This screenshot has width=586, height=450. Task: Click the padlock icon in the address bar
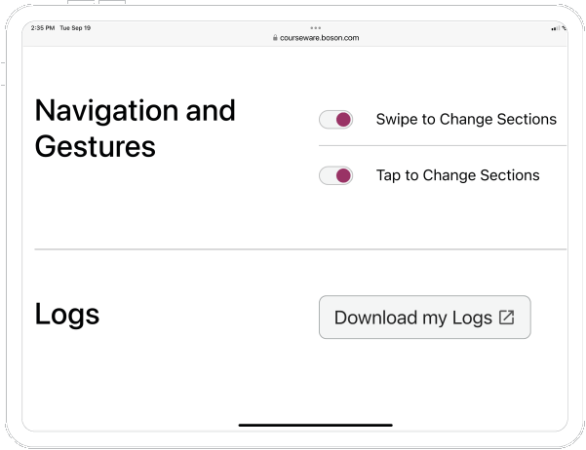tap(276, 38)
